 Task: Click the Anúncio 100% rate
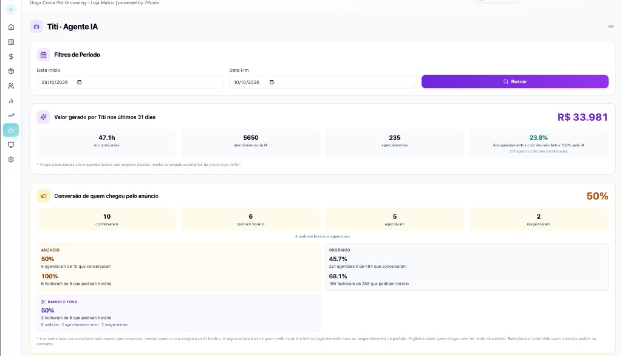coord(50,276)
